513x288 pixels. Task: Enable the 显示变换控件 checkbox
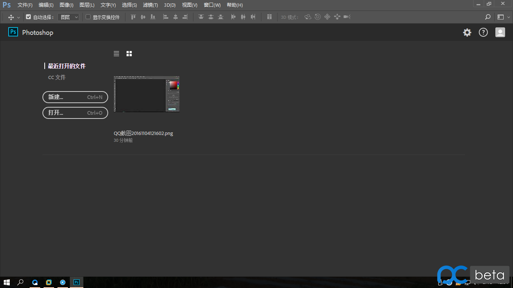88,17
